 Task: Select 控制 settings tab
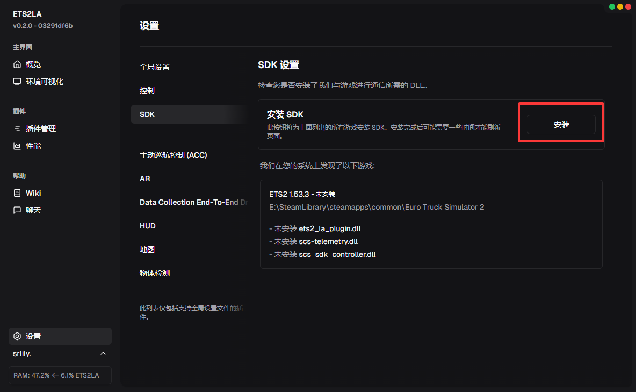click(147, 91)
